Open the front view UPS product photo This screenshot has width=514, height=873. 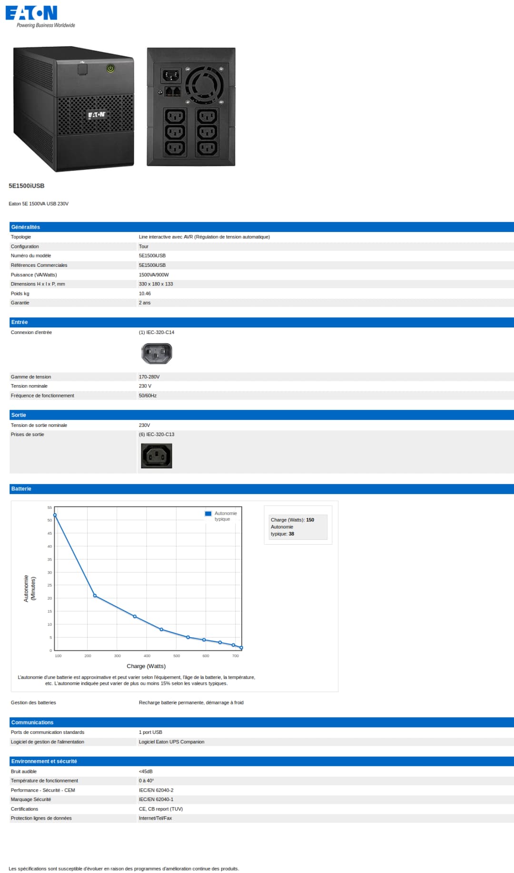[x=73, y=109]
